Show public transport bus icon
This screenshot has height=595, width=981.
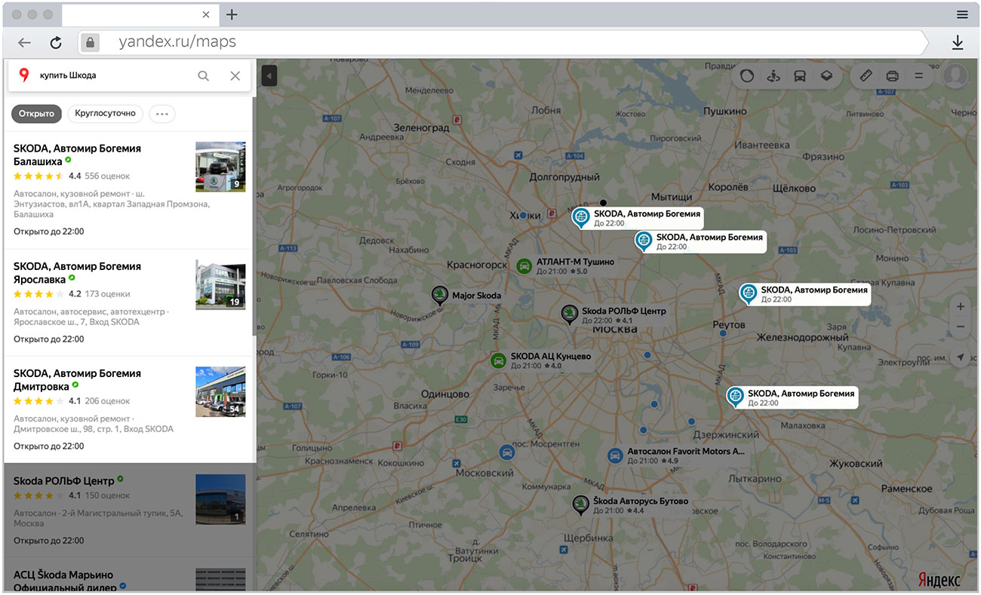(800, 75)
